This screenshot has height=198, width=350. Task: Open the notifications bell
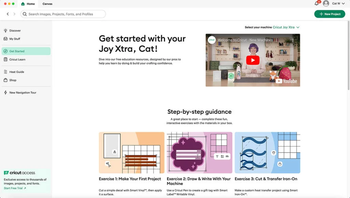(x=317, y=3)
